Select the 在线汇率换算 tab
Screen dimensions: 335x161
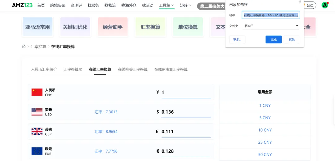pyautogui.click(x=100, y=69)
